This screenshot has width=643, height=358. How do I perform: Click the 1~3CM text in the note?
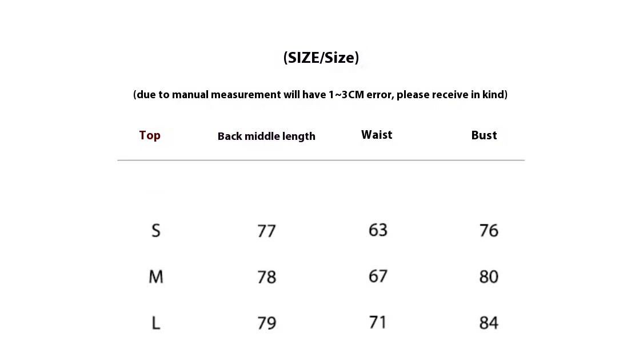(x=346, y=95)
